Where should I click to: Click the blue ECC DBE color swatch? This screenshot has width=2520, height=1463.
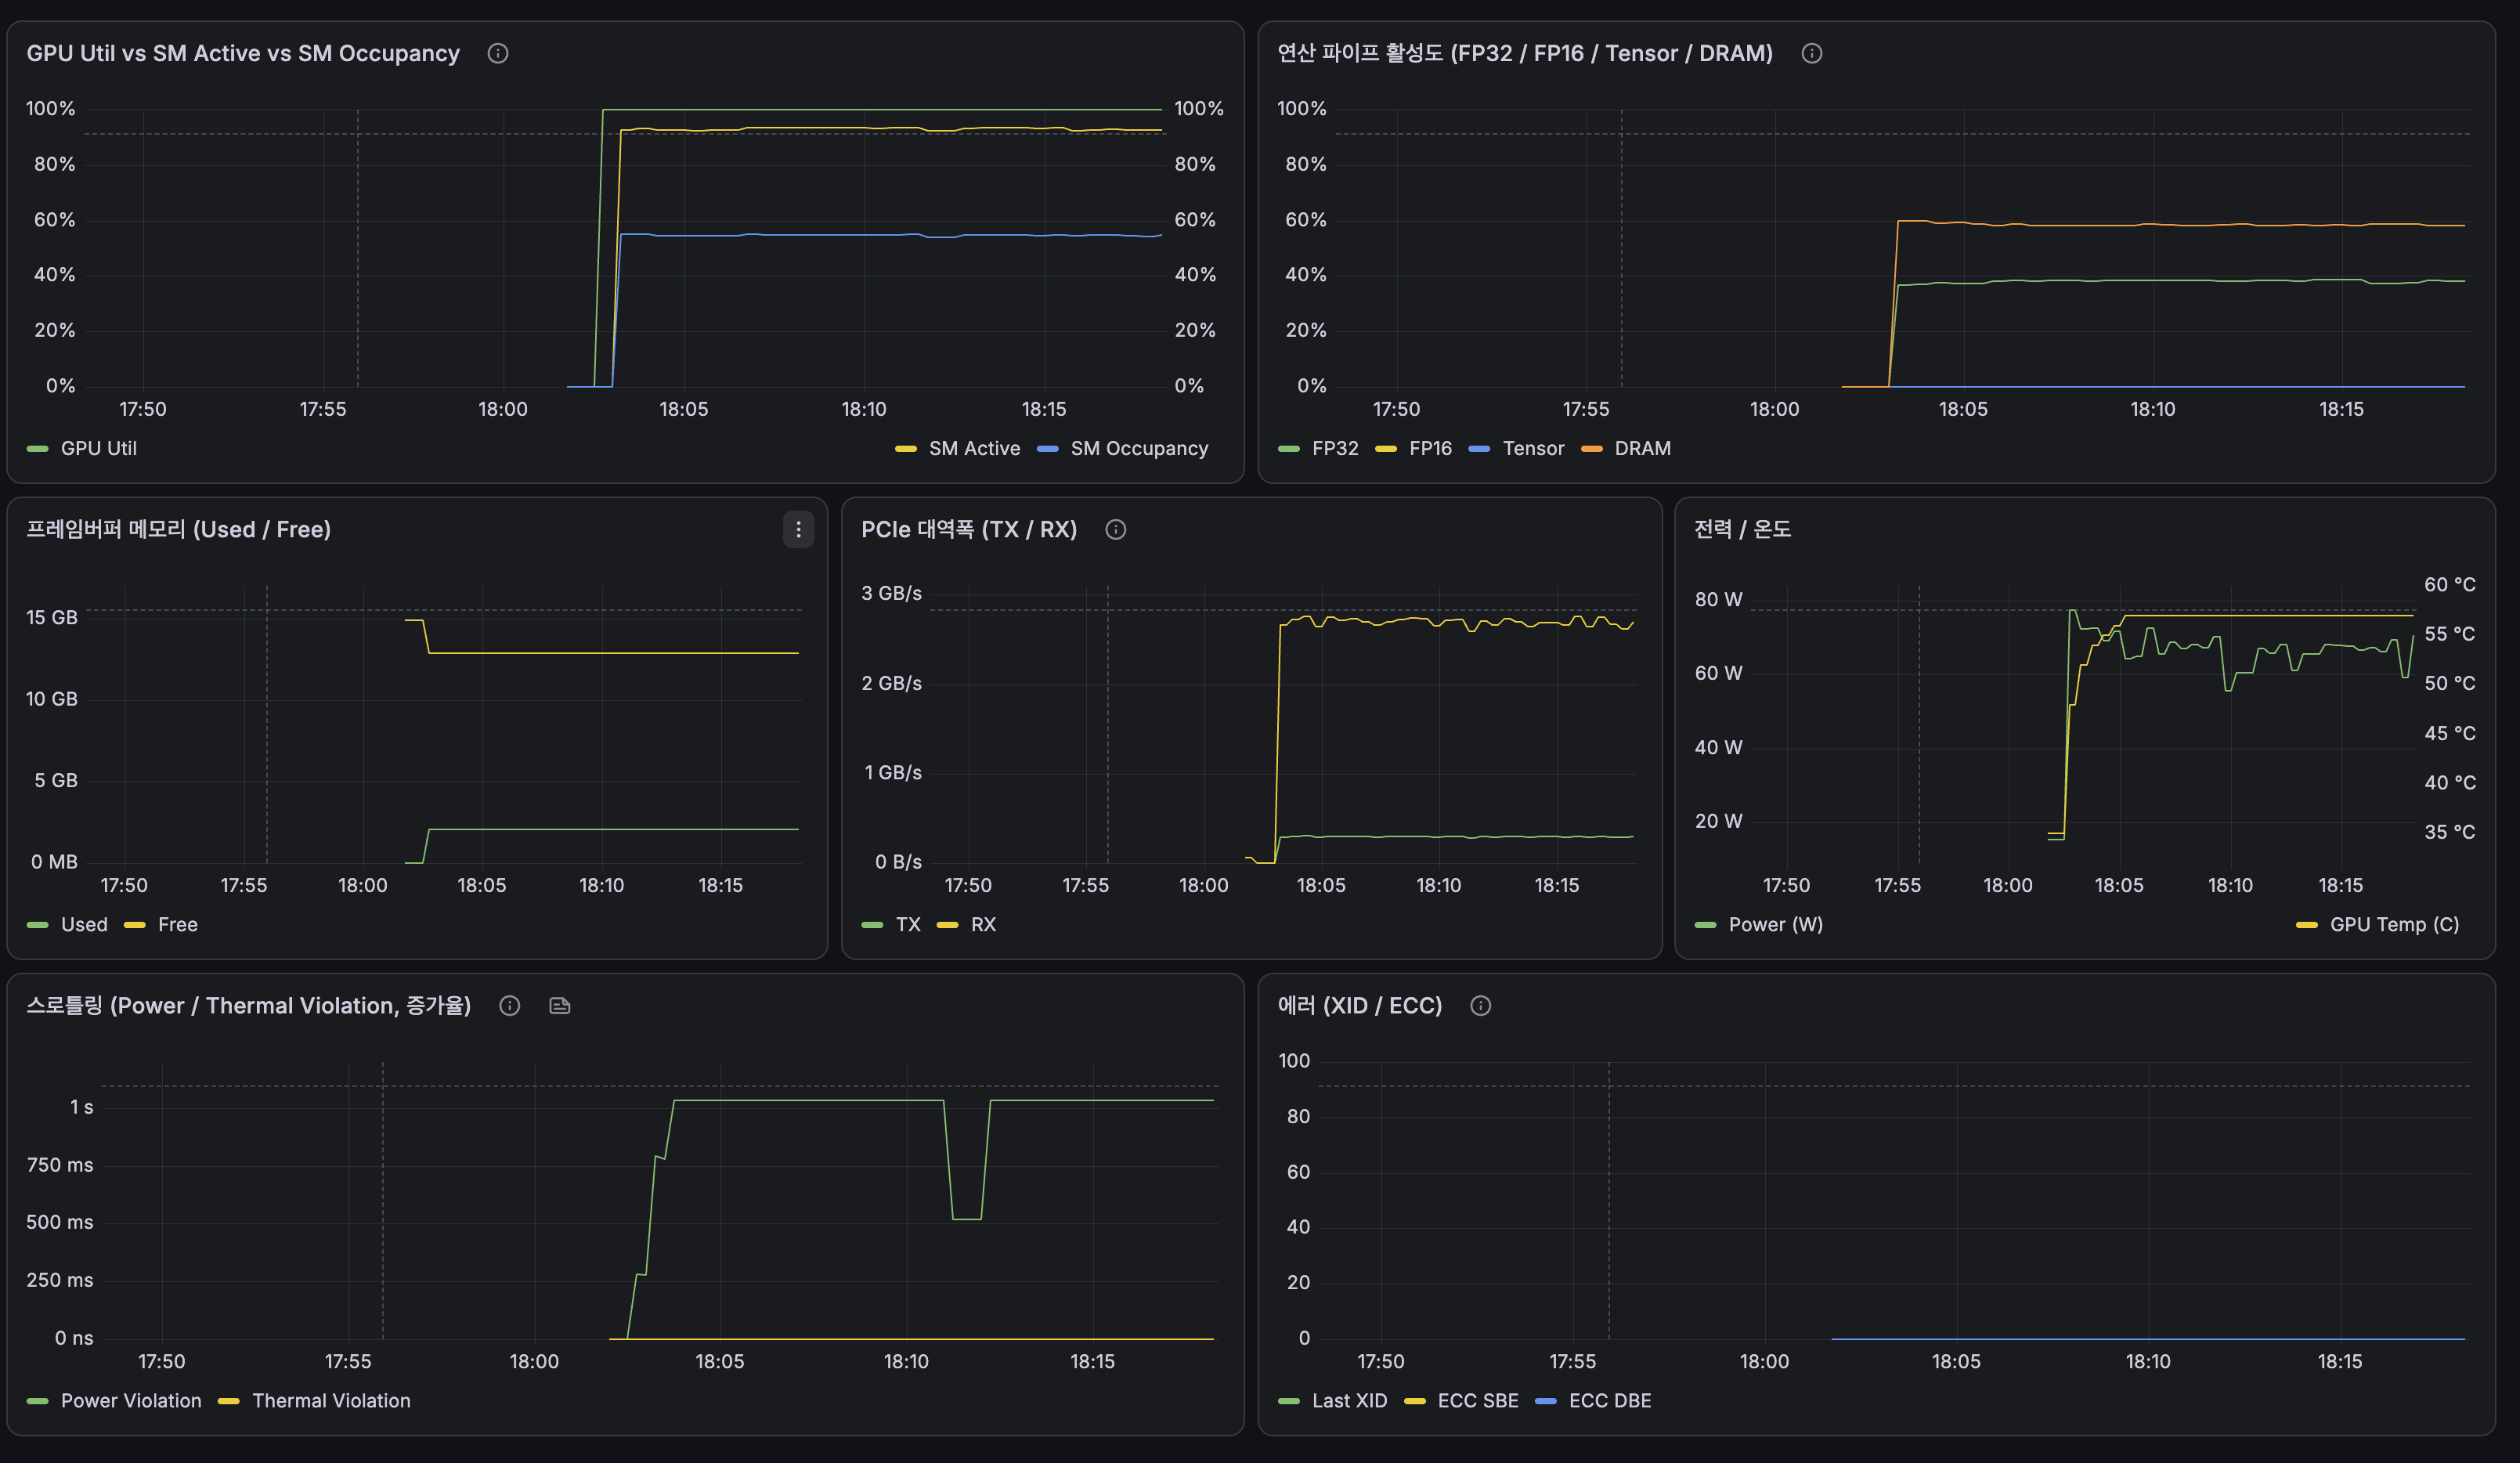point(1545,1401)
